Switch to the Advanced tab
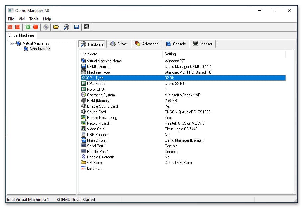 click(147, 44)
